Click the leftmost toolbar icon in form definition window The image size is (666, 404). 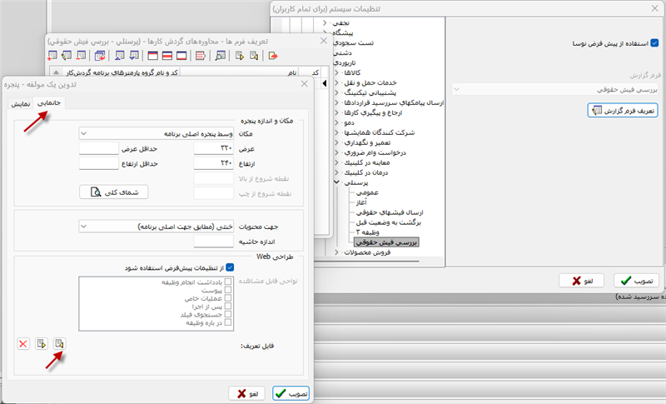[54, 56]
